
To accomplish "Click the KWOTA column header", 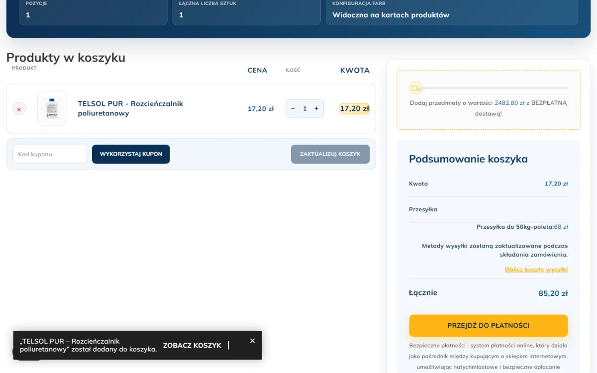I will click(x=355, y=70).
